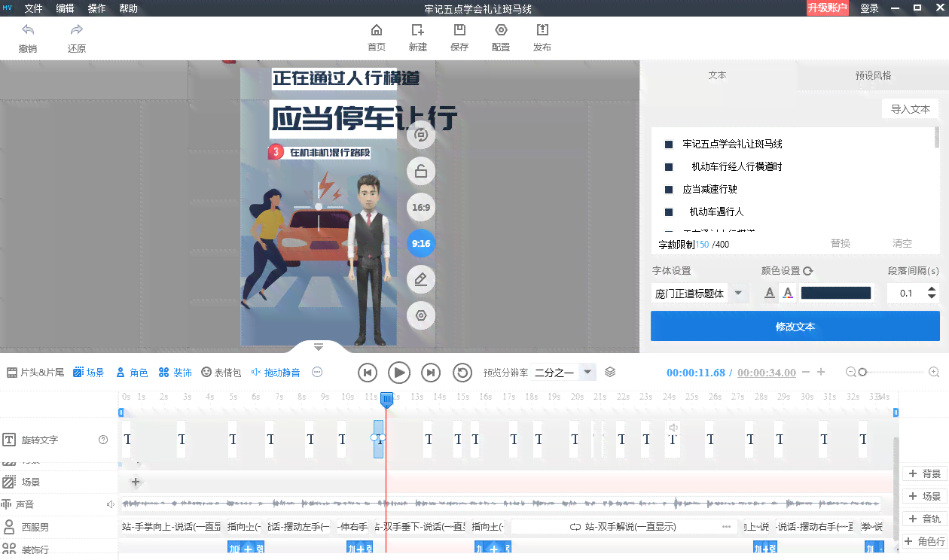Collapse the preview with the center arrow handle
This screenshot has height=560, width=949.
pos(319,347)
